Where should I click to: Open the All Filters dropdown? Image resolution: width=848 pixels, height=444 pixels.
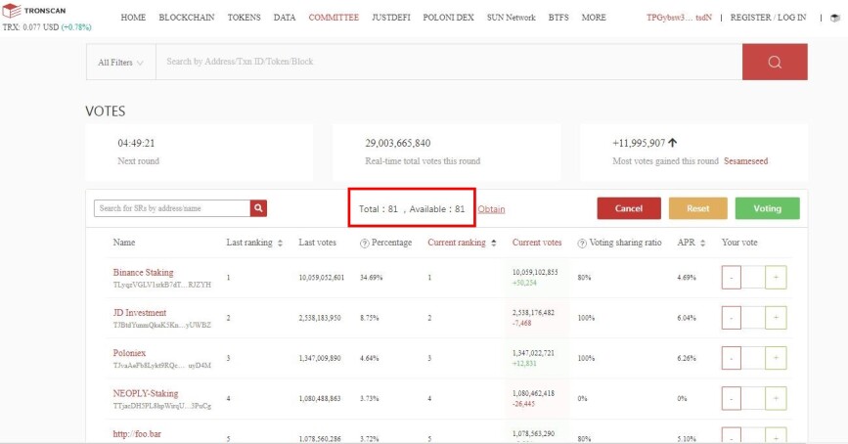coord(120,63)
